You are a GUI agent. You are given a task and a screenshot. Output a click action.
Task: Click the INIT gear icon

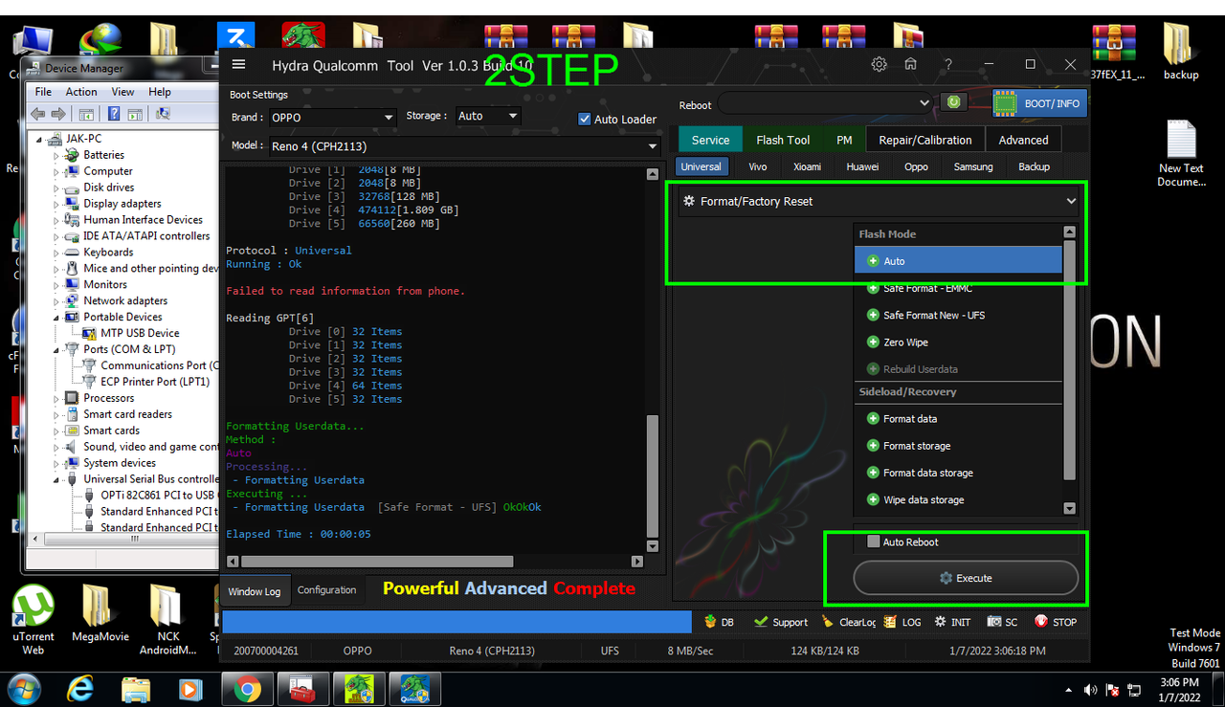952,622
